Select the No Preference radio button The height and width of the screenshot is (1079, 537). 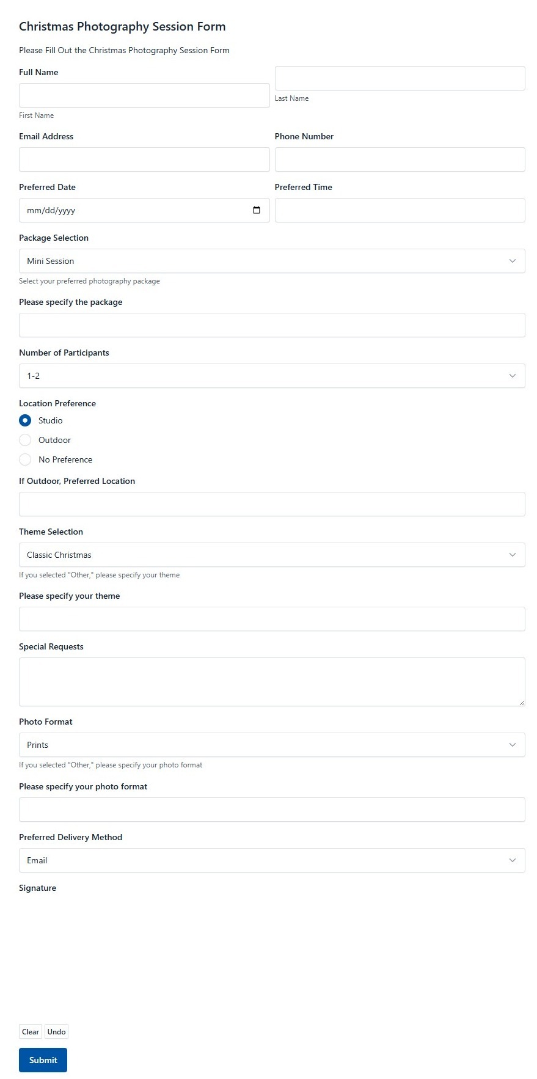(x=25, y=459)
